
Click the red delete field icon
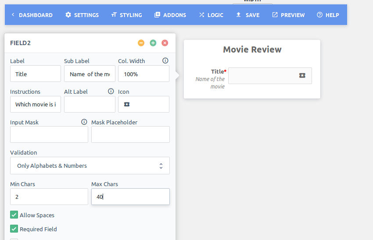click(165, 43)
